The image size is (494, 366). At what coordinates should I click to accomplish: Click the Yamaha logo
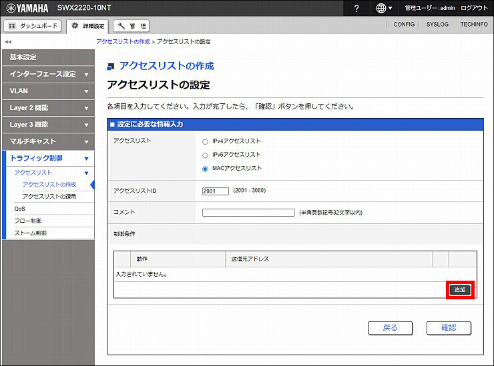pyautogui.click(x=27, y=8)
